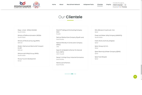Select the third carousel pagination dot

pyautogui.click(x=69, y=74)
